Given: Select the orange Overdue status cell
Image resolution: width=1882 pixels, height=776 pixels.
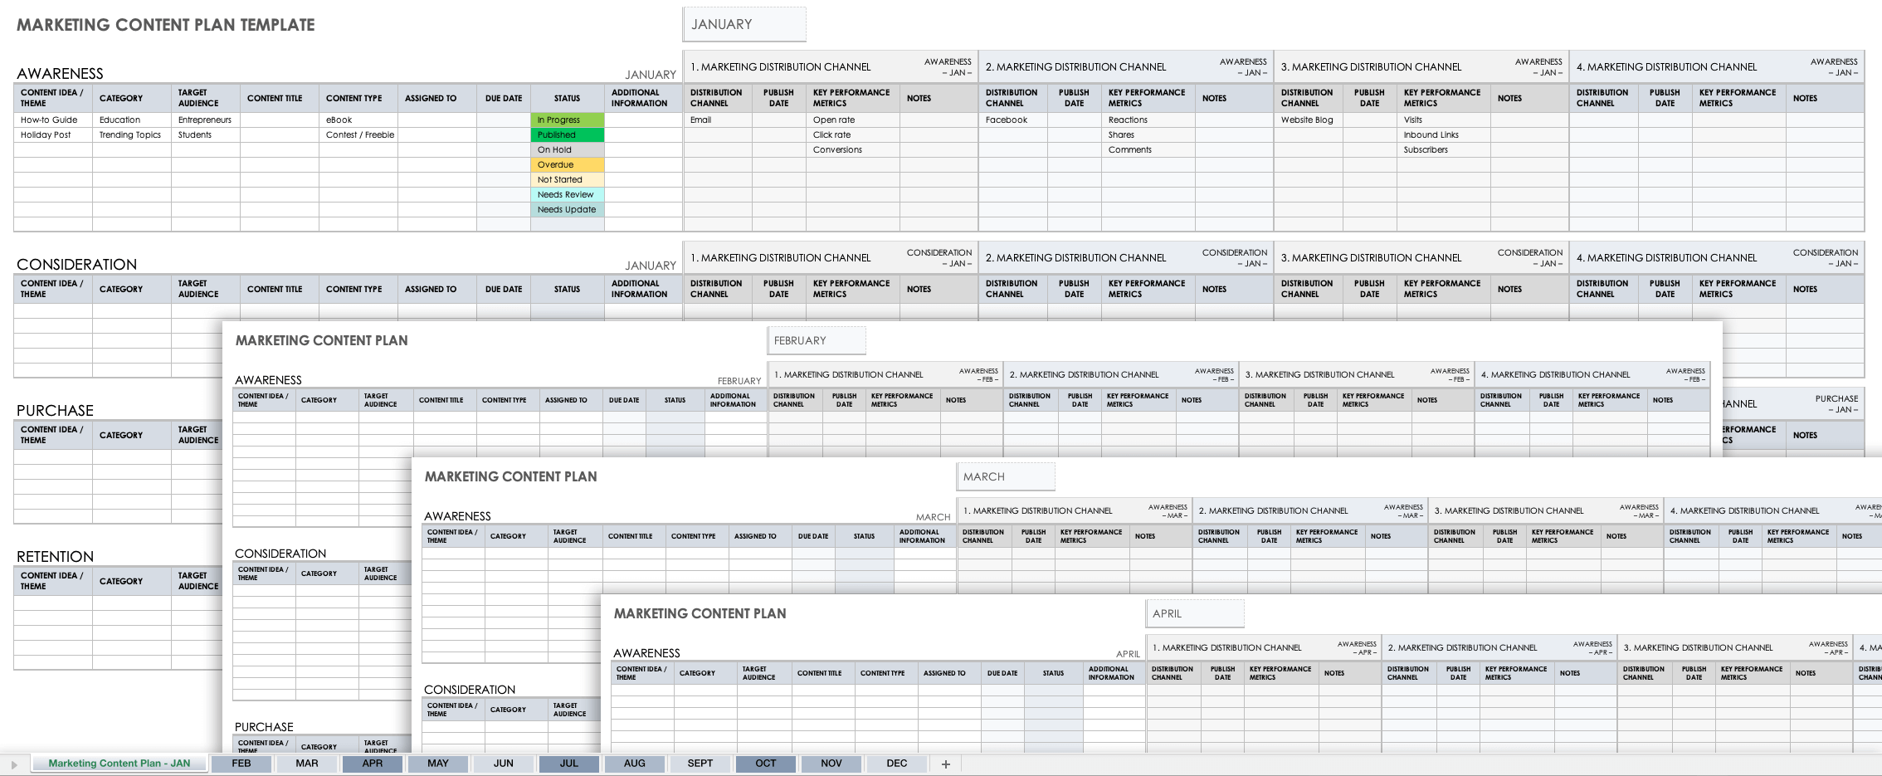Looking at the screenshot, I should point(568,165).
